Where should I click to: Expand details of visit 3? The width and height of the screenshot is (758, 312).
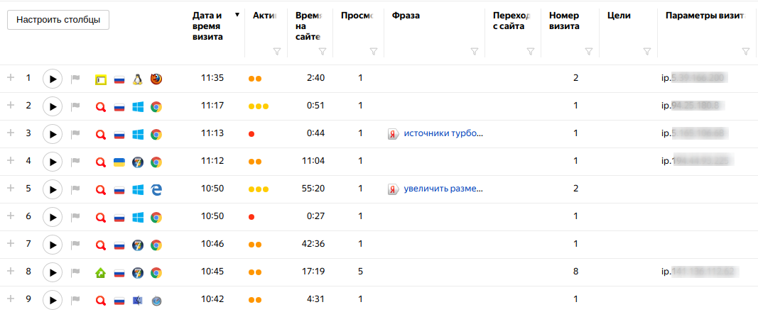11,133
